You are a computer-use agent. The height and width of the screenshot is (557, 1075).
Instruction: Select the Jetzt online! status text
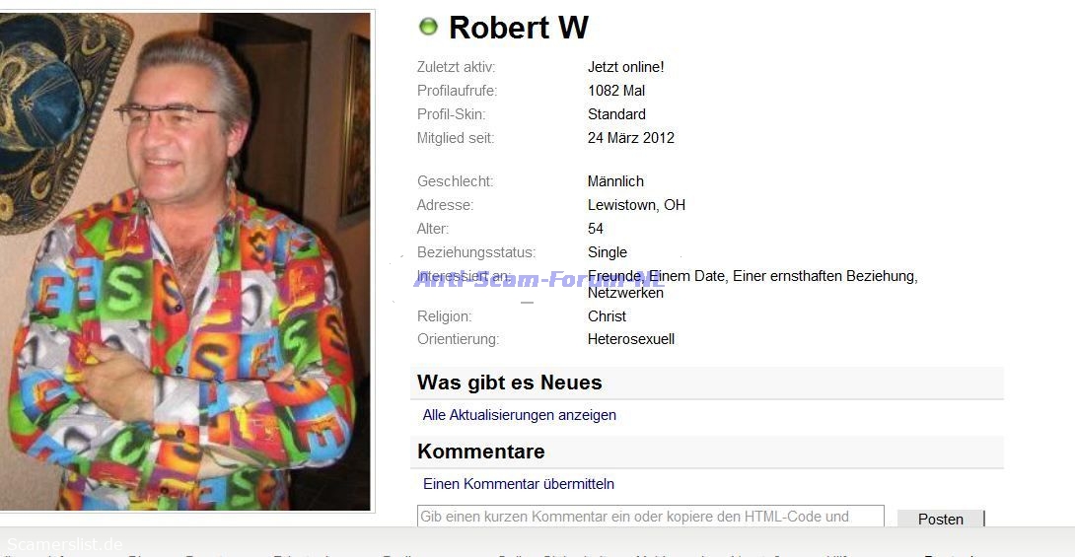coord(625,67)
